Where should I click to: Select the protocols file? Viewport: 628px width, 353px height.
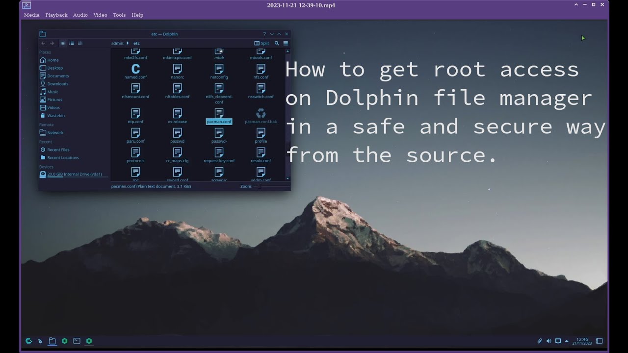135,155
